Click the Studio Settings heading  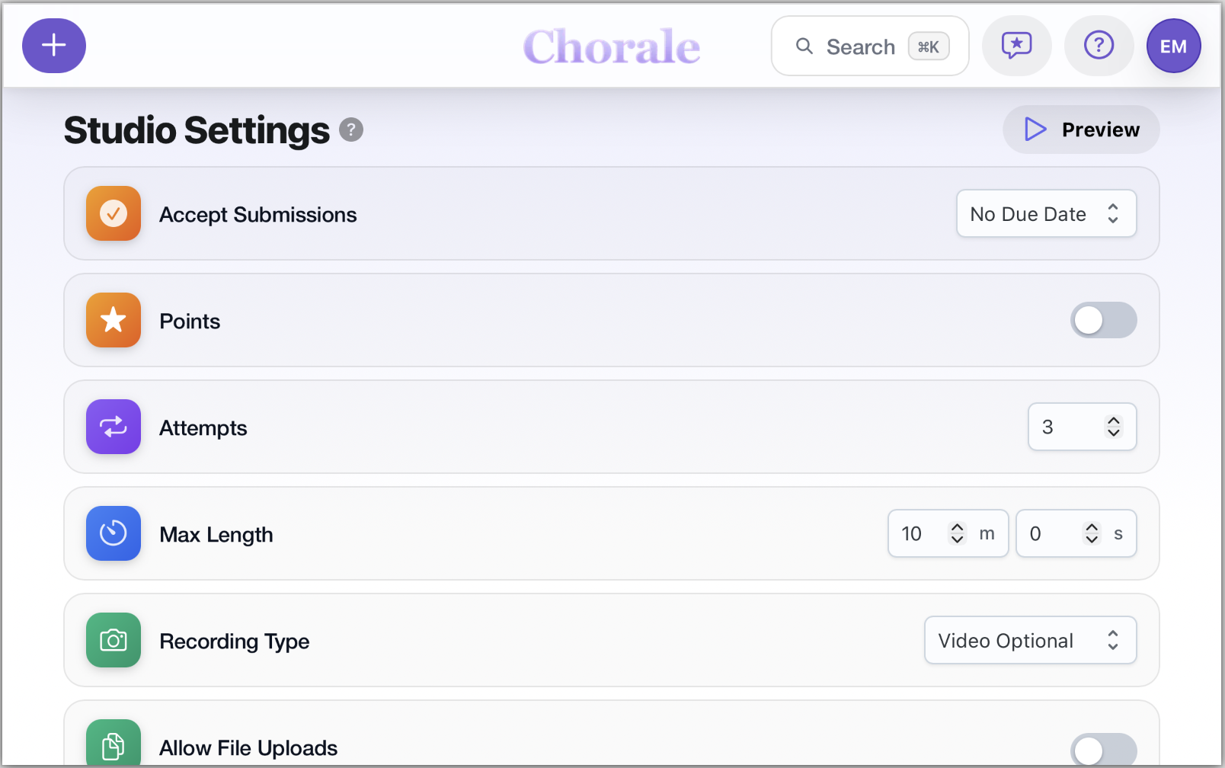click(197, 130)
